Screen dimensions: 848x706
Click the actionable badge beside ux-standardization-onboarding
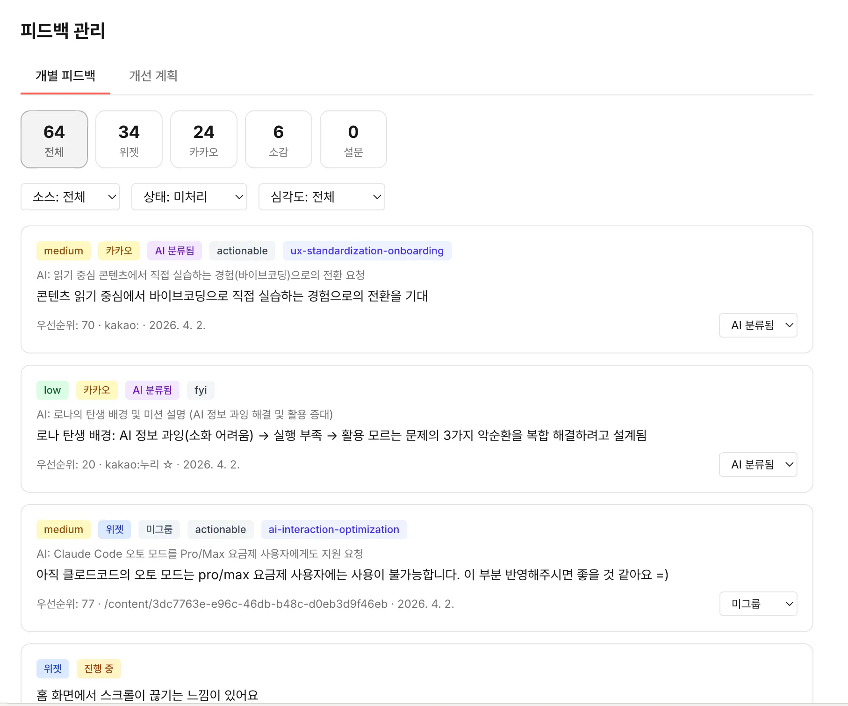click(242, 251)
